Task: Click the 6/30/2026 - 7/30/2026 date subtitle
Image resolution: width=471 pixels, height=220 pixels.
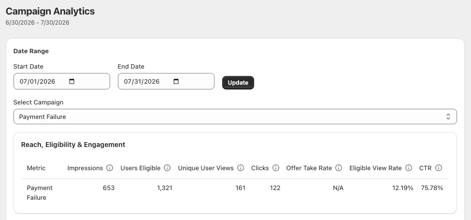Action: tap(38, 23)
